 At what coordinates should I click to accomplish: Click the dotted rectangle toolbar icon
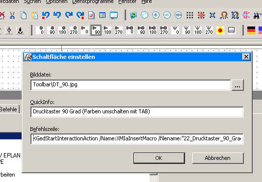(x=232, y=30)
